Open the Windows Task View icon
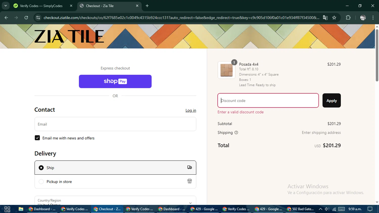 [7, 209]
